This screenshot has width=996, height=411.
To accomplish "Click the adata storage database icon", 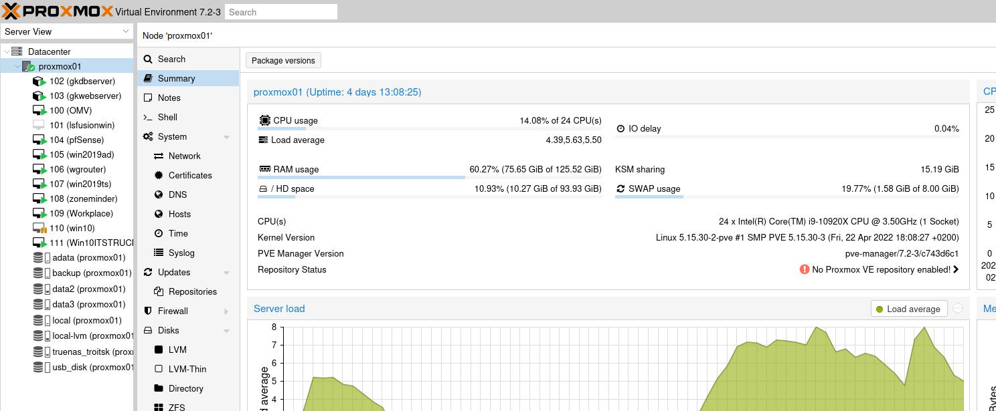I will (38, 257).
